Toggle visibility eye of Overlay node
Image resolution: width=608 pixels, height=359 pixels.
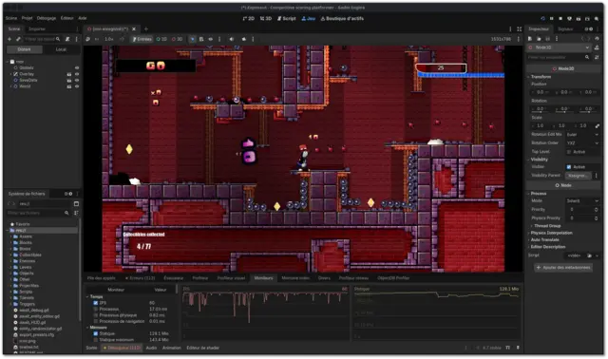tap(77, 74)
